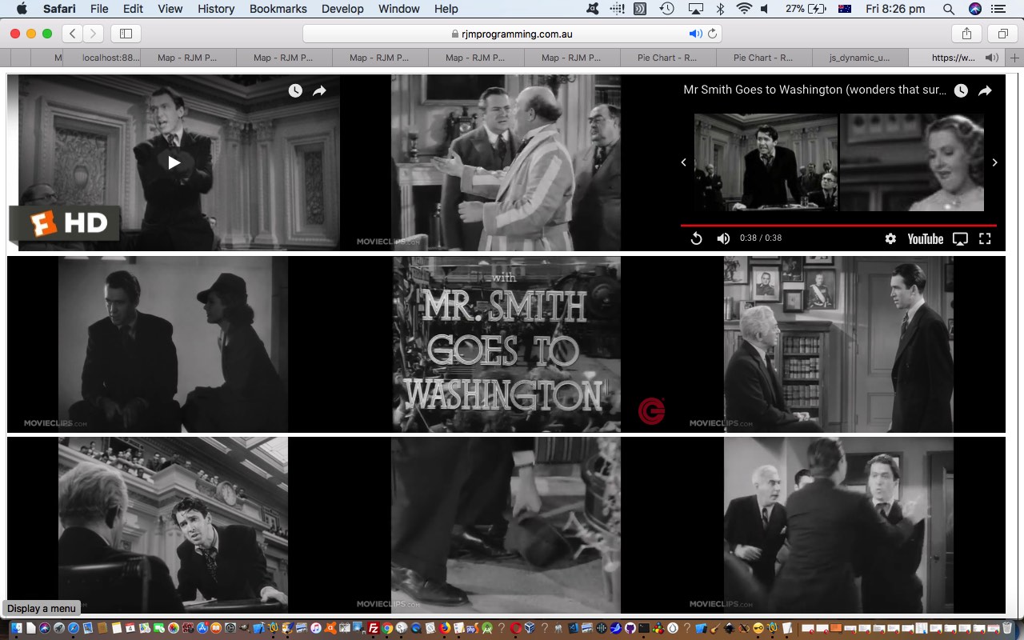
Task: Open the Safari Share button
Action: pos(966,34)
